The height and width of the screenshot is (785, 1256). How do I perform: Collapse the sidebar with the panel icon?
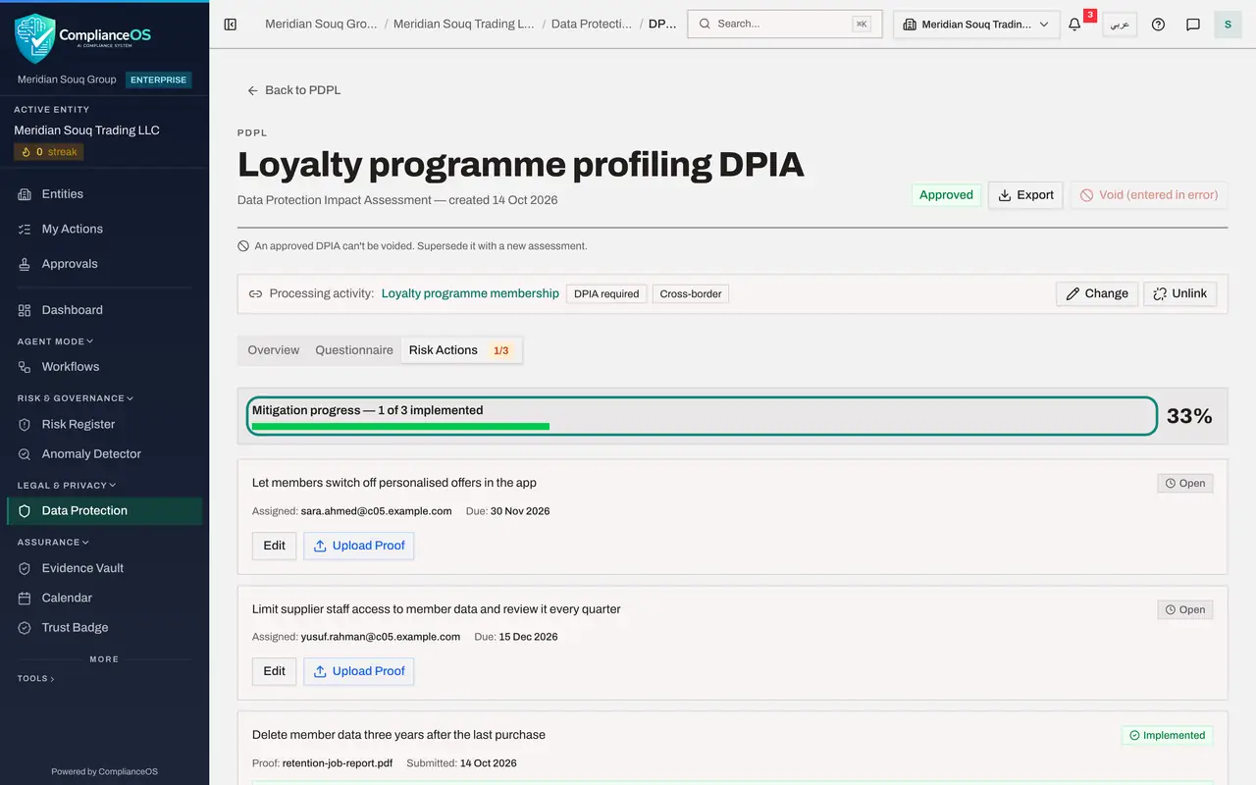pos(231,25)
